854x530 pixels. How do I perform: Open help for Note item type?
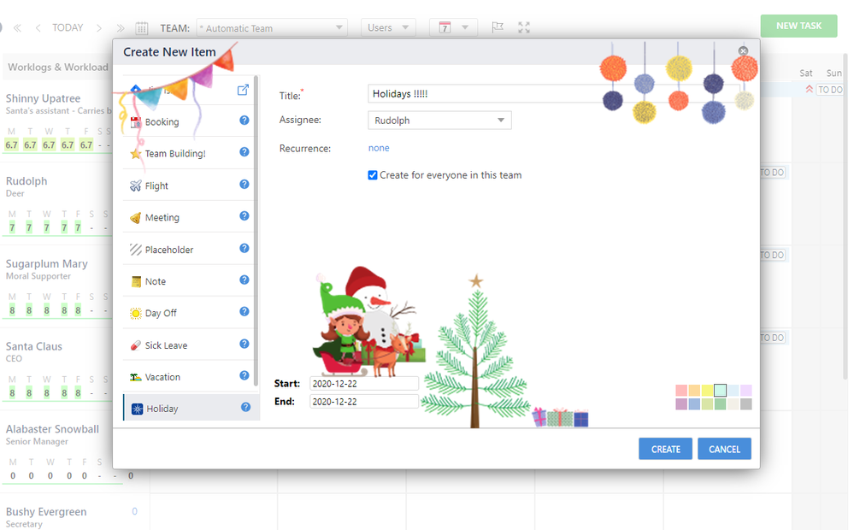pos(244,280)
